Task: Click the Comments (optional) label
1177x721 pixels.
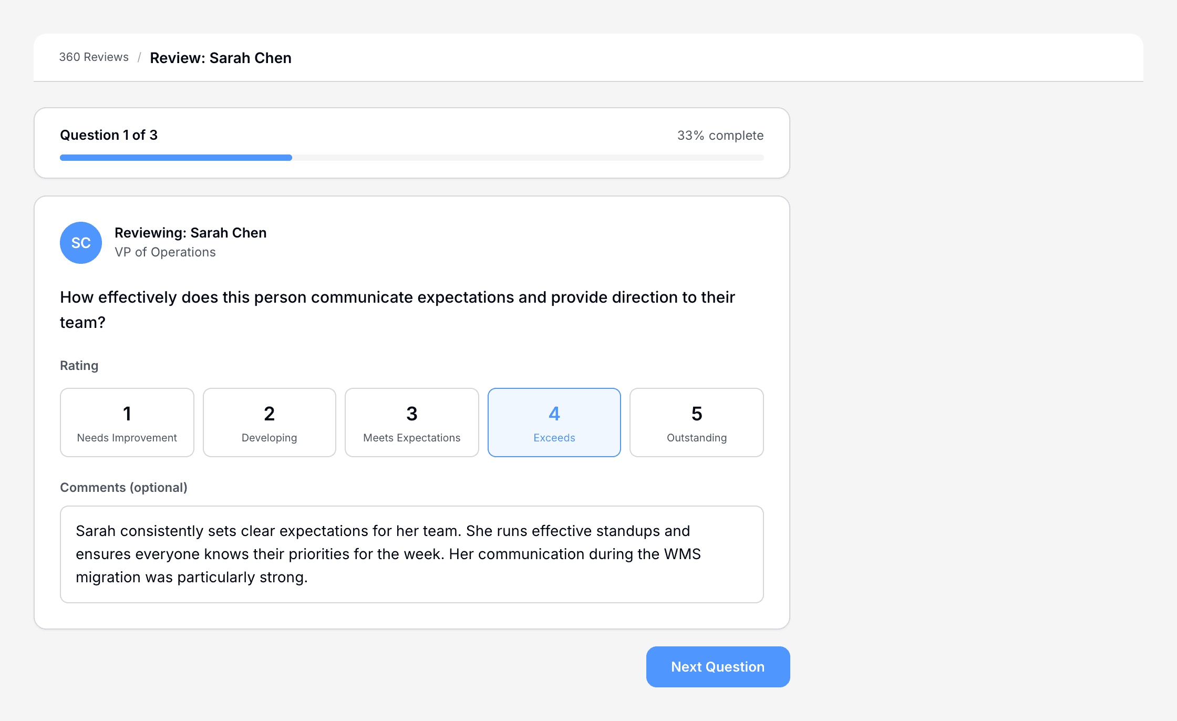Action: tap(123, 487)
